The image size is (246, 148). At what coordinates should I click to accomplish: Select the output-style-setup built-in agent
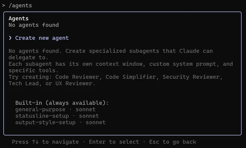coord(45,123)
